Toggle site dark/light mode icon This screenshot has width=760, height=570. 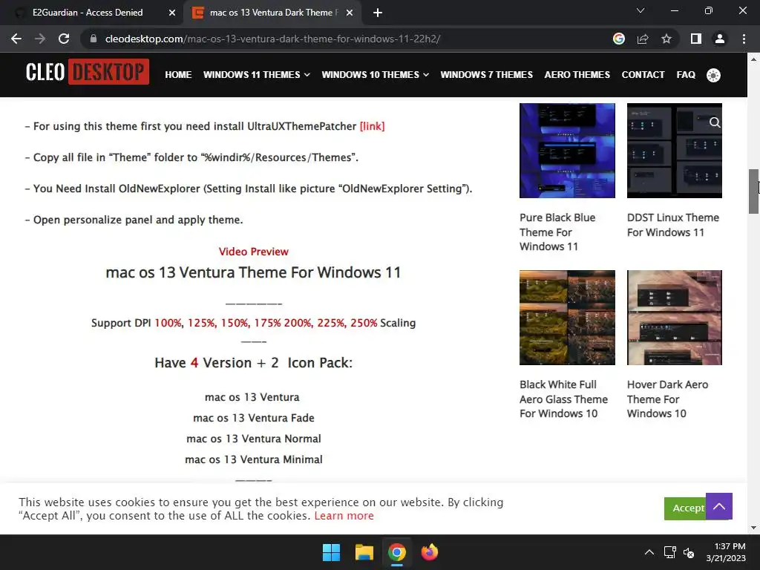tap(713, 75)
